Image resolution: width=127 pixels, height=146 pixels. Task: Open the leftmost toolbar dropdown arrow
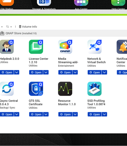pos(2,27)
